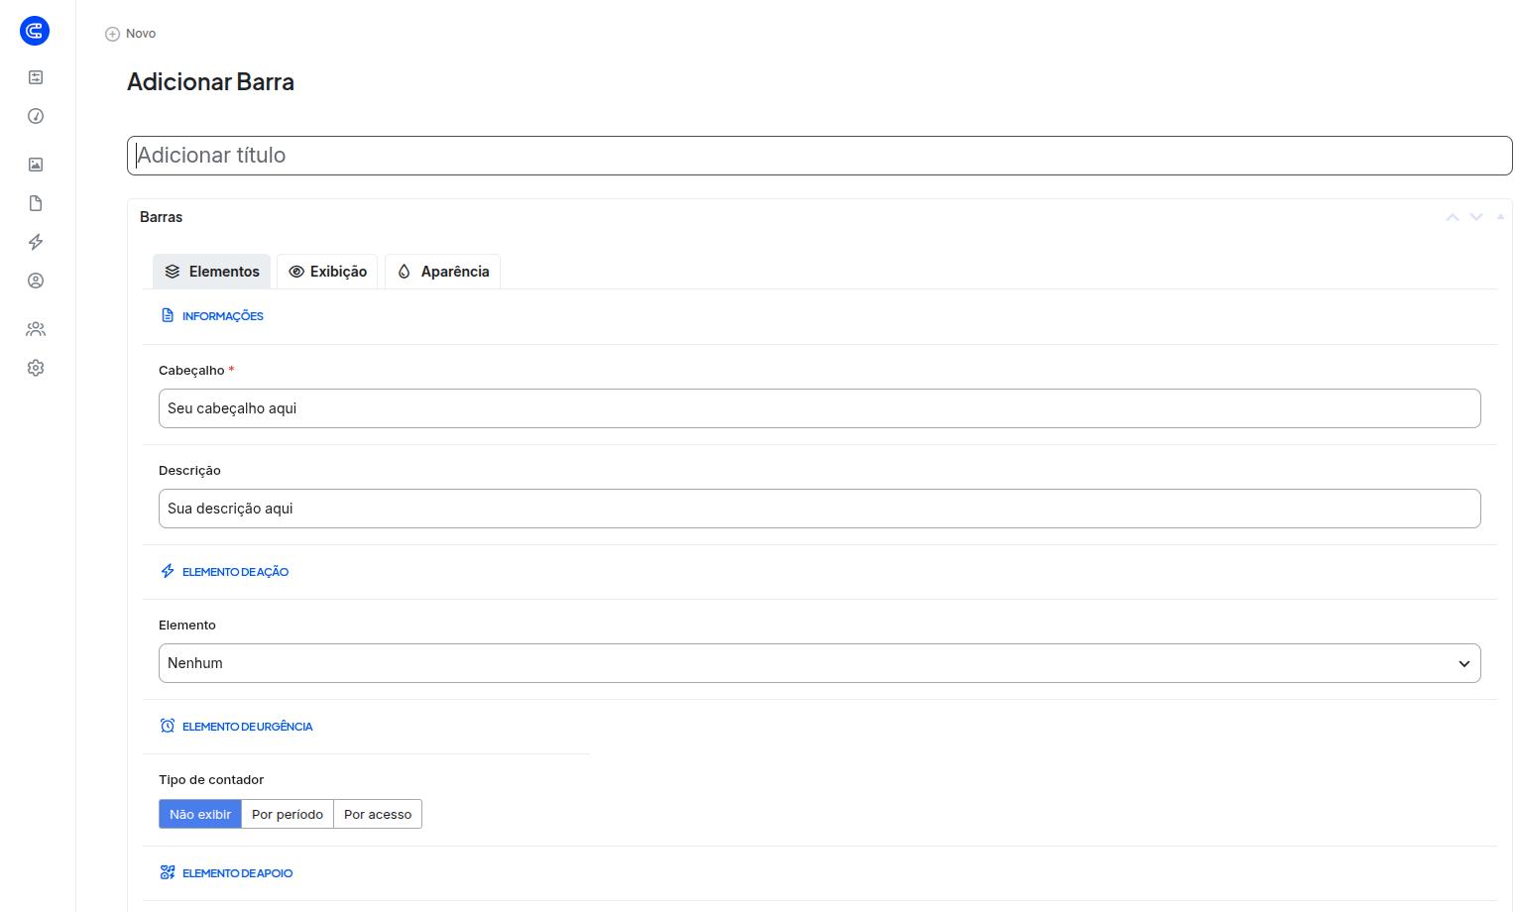1515x912 pixels.
Task: Open the users group icon in sidebar
Action: pos(36,329)
